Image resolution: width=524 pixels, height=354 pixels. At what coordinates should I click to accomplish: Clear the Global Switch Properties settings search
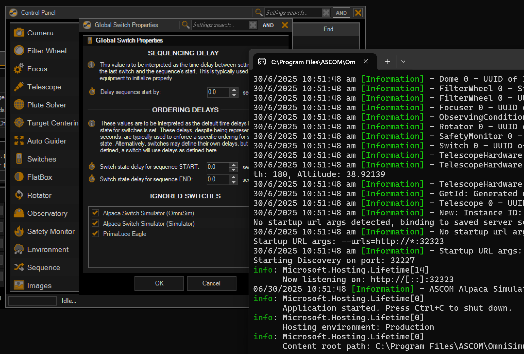click(253, 25)
